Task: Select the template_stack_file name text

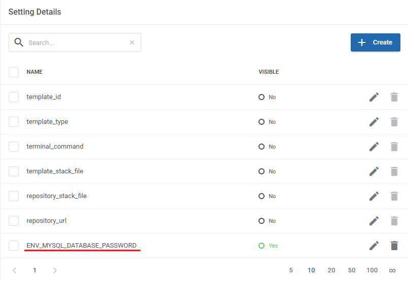Action: (x=55, y=171)
